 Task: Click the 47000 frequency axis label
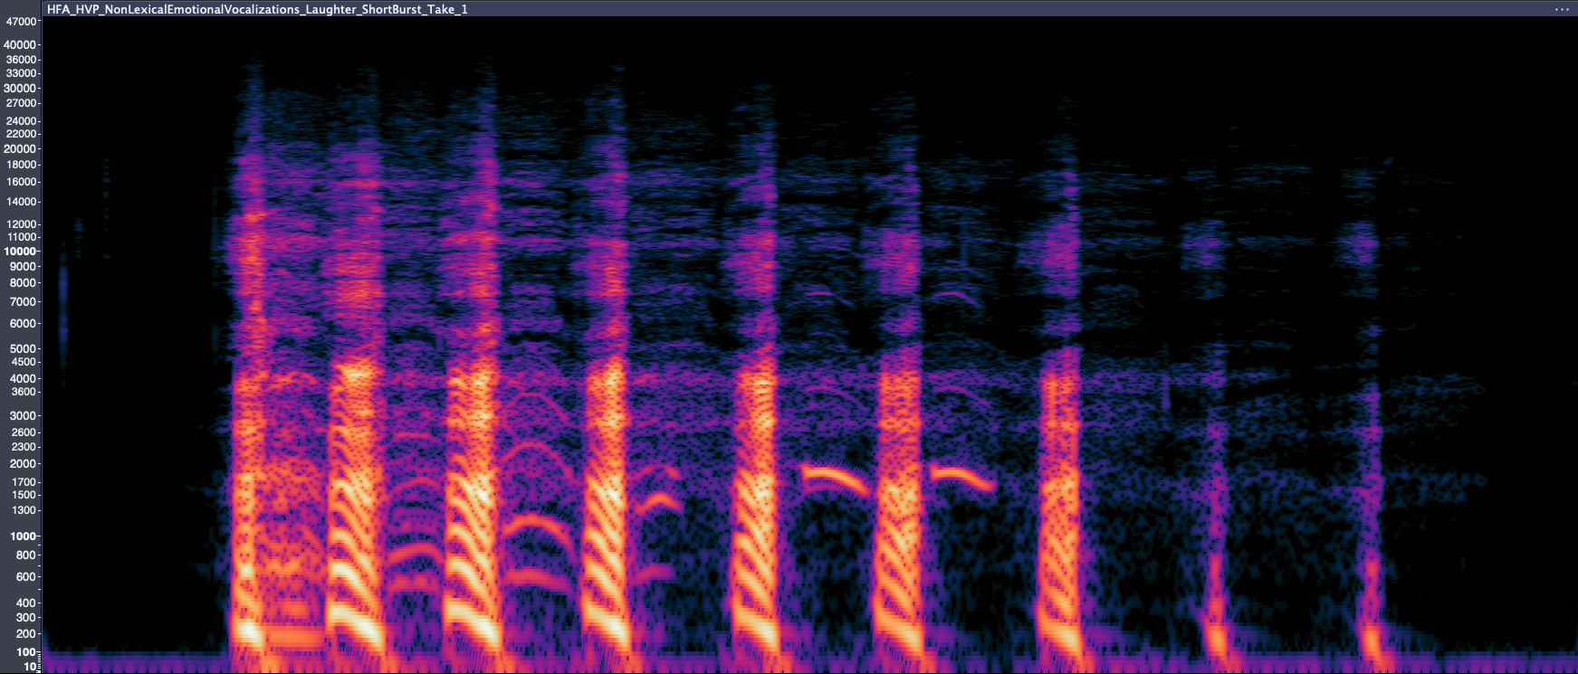pyautogui.click(x=21, y=22)
